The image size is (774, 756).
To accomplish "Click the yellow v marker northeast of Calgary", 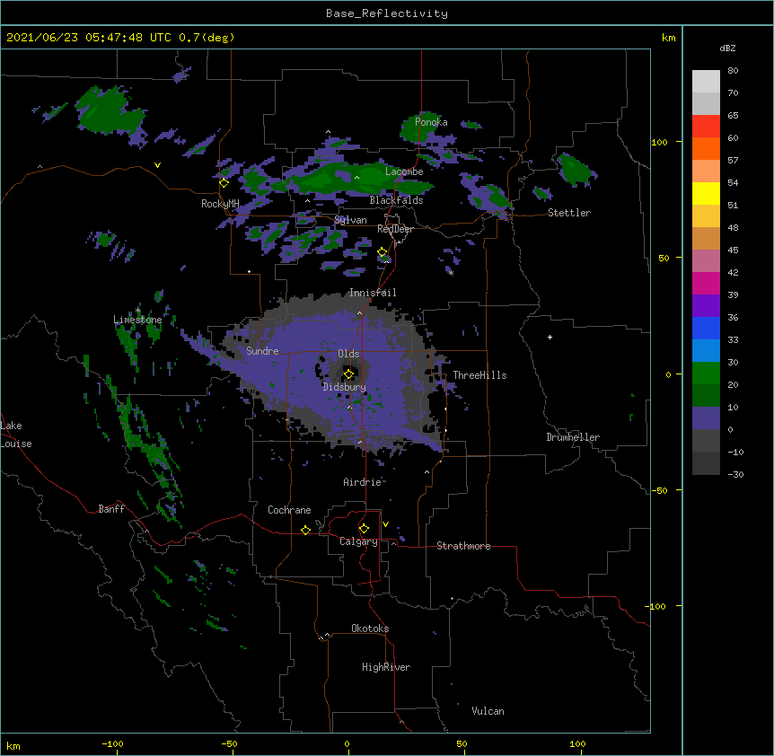I will pos(385,524).
